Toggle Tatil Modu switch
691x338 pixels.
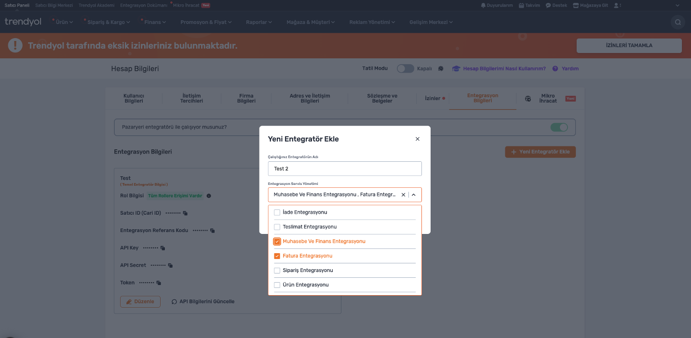coord(406,68)
